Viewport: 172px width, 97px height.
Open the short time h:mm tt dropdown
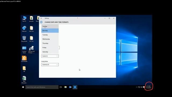pos(50,56)
